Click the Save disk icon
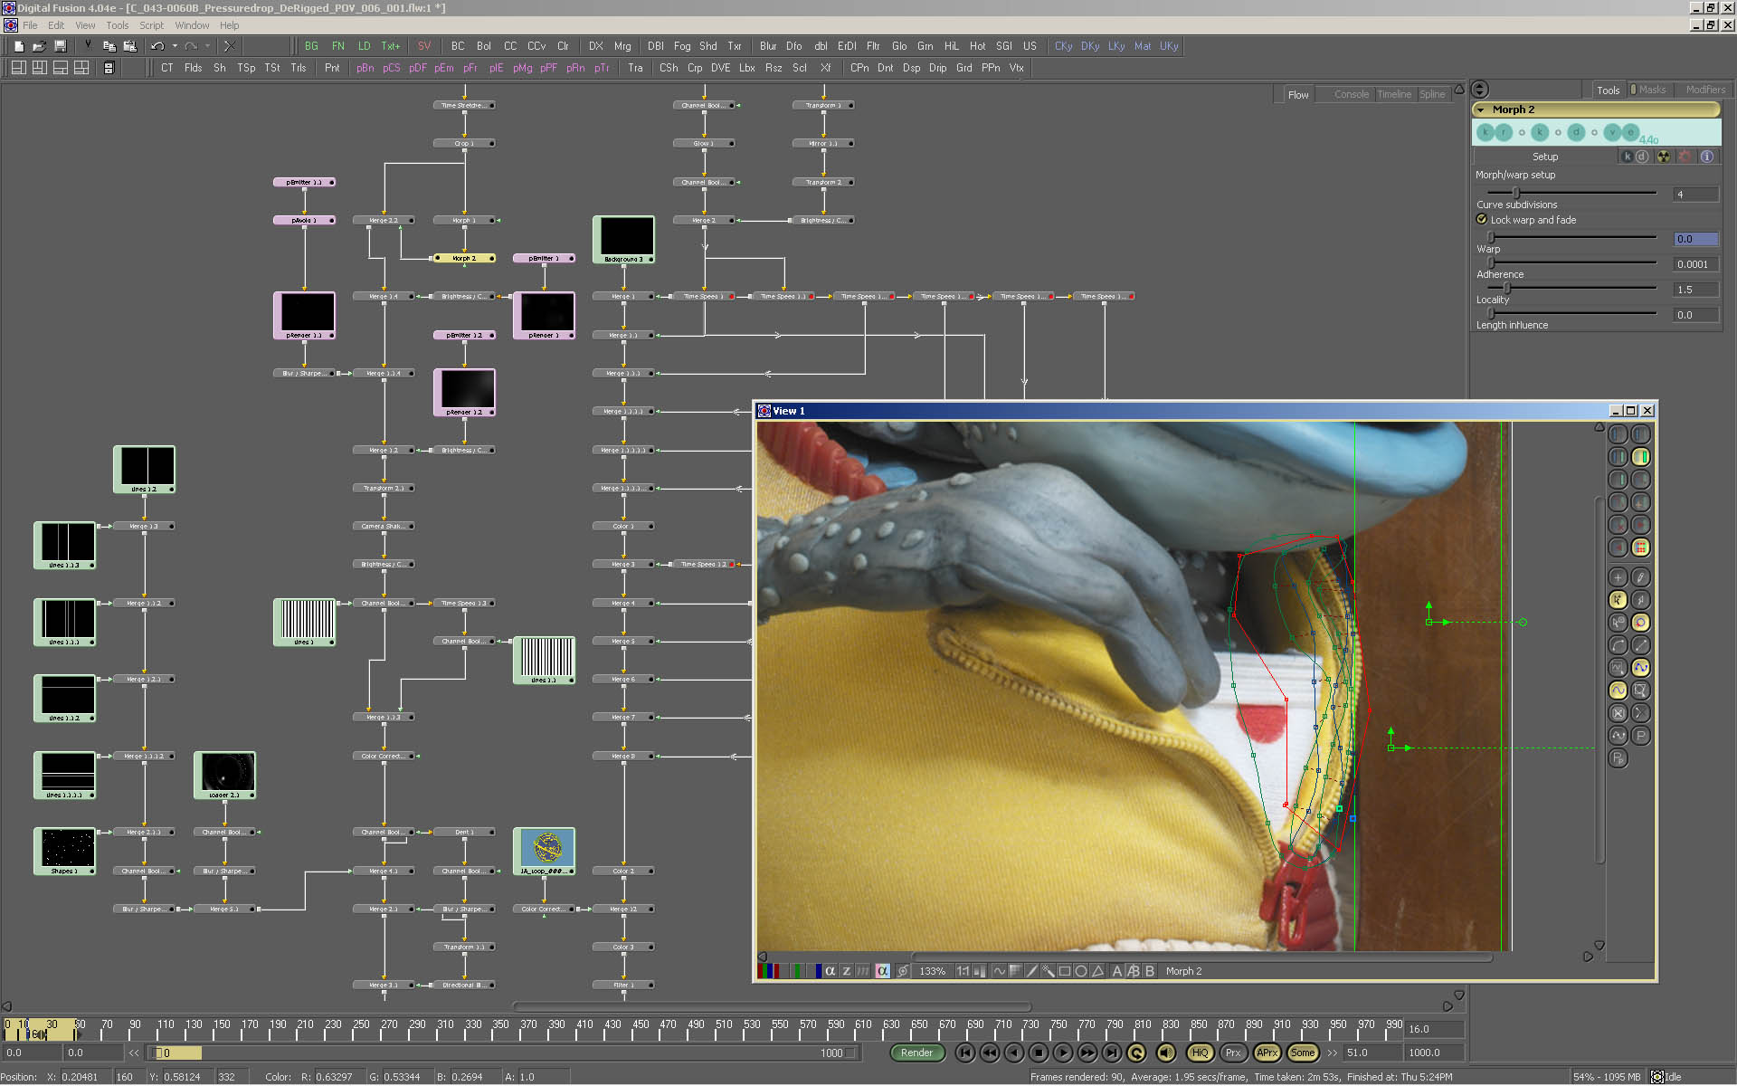Image resolution: width=1737 pixels, height=1086 pixels. [60, 46]
